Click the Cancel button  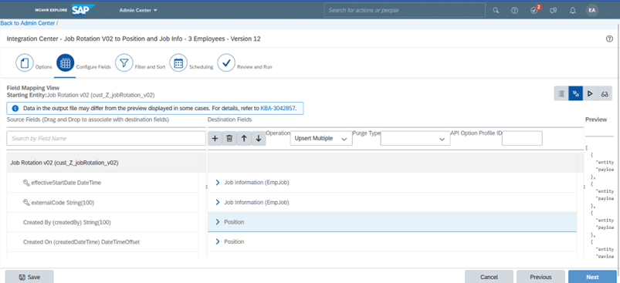(489, 277)
